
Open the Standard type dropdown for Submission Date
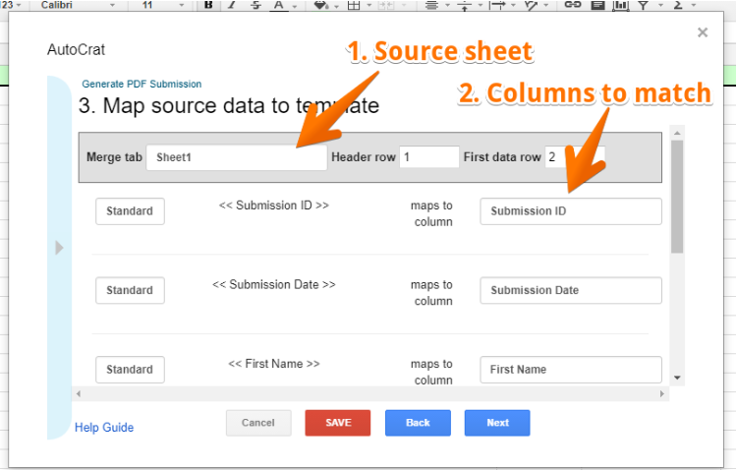(130, 290)
